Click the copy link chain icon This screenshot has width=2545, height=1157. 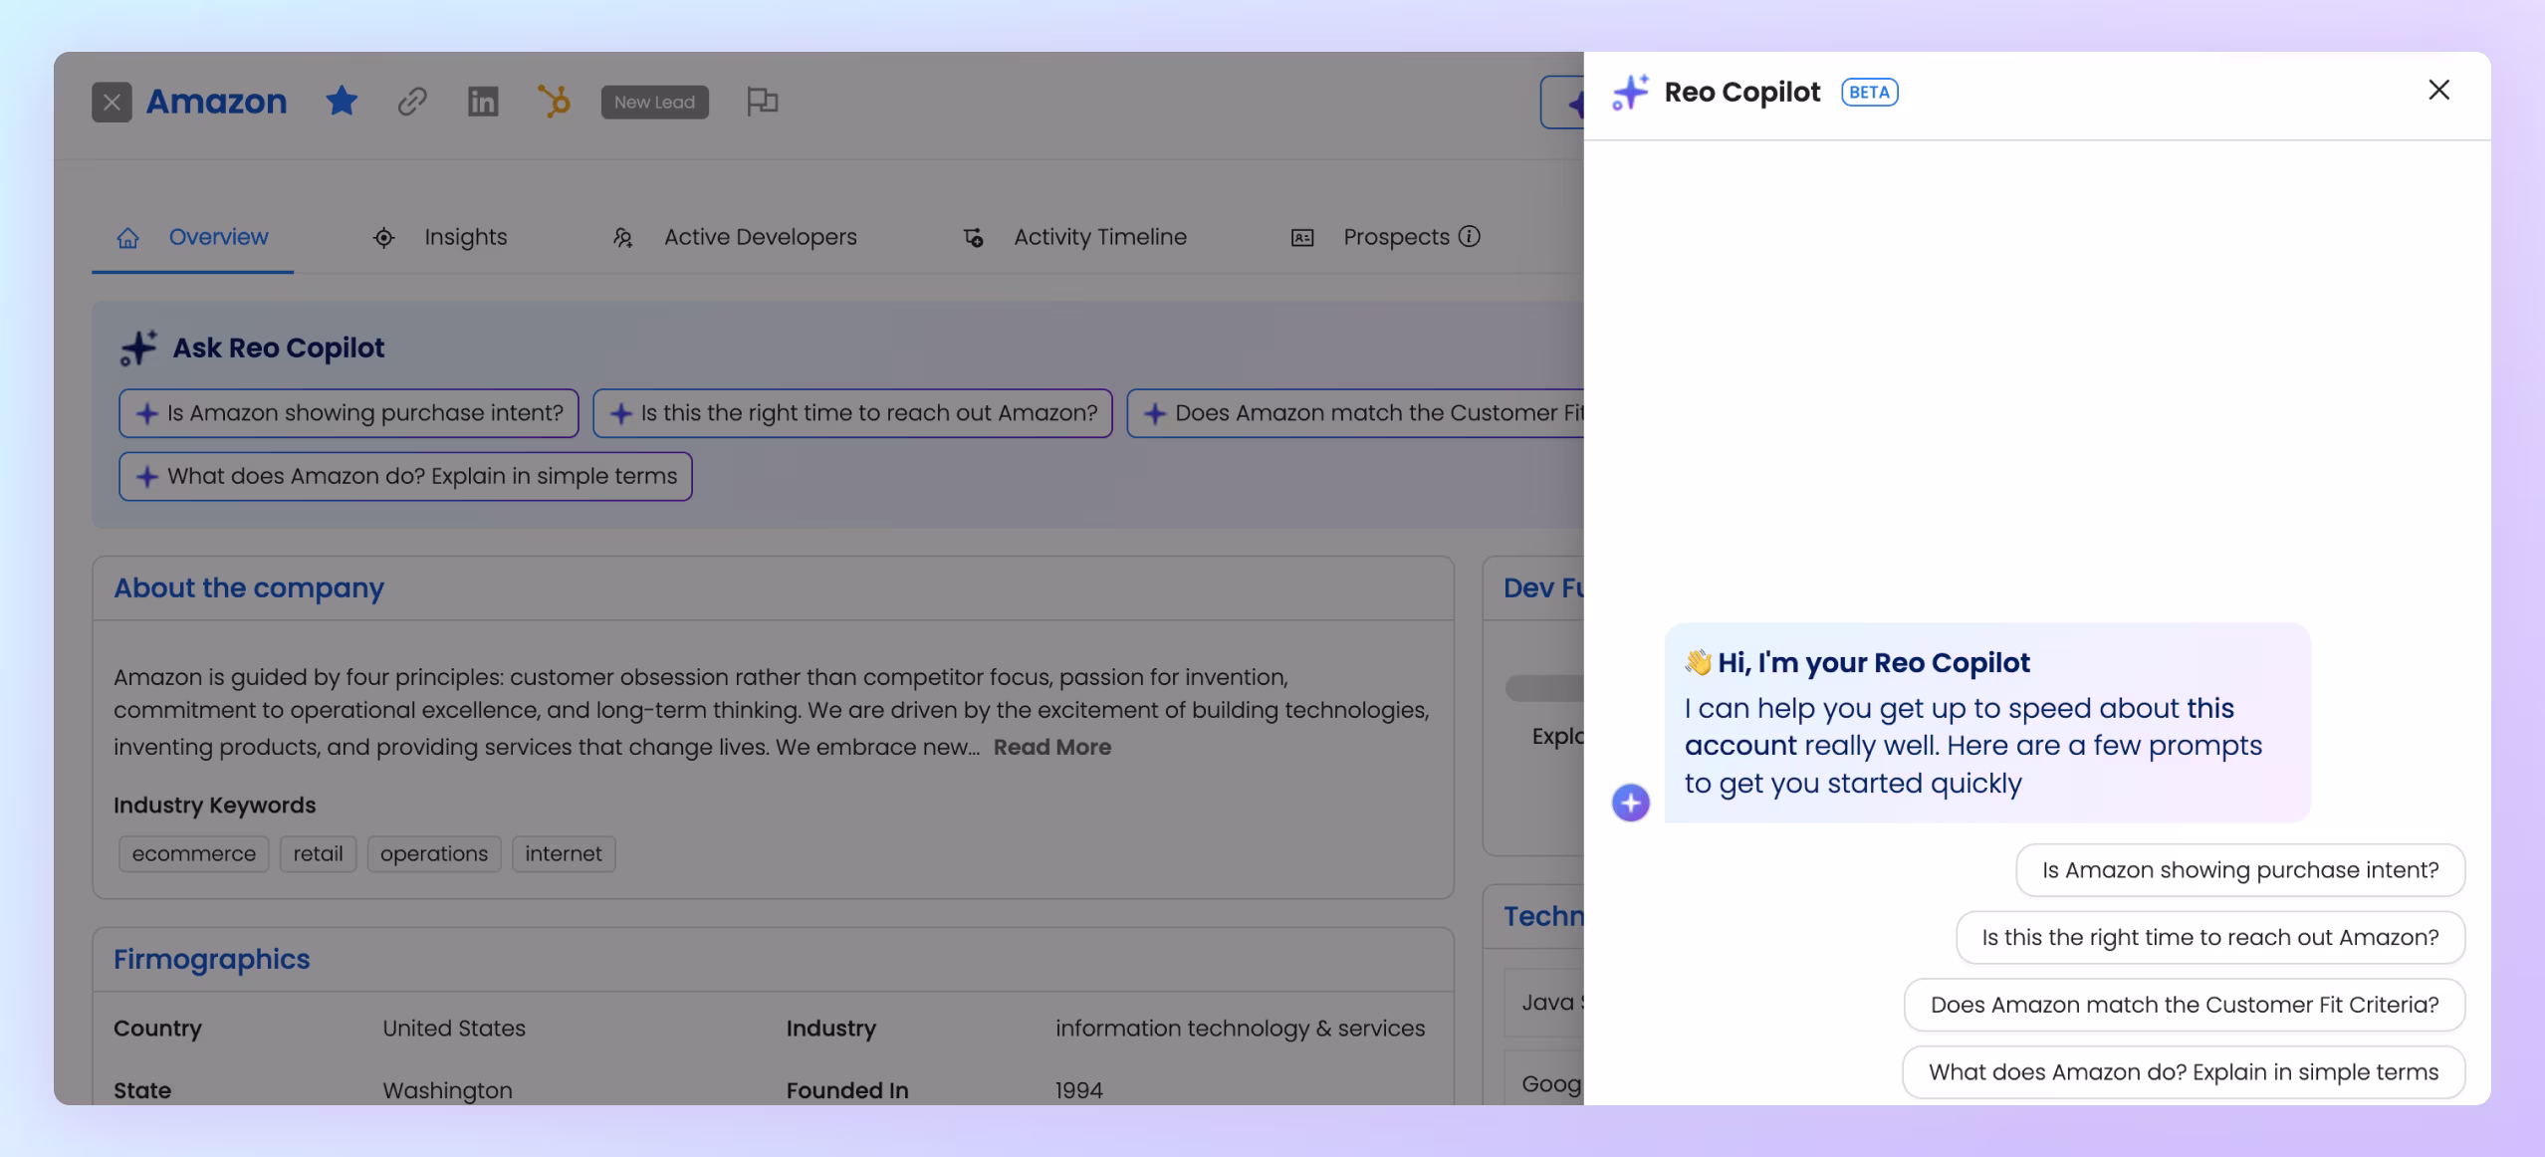coord(412,101)
